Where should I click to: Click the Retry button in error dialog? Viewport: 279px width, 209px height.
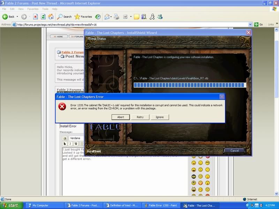click(140, 117)
